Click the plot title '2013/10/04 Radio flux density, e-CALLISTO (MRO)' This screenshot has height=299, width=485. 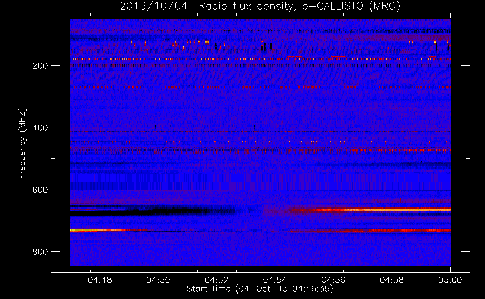(x=260, y=6)
